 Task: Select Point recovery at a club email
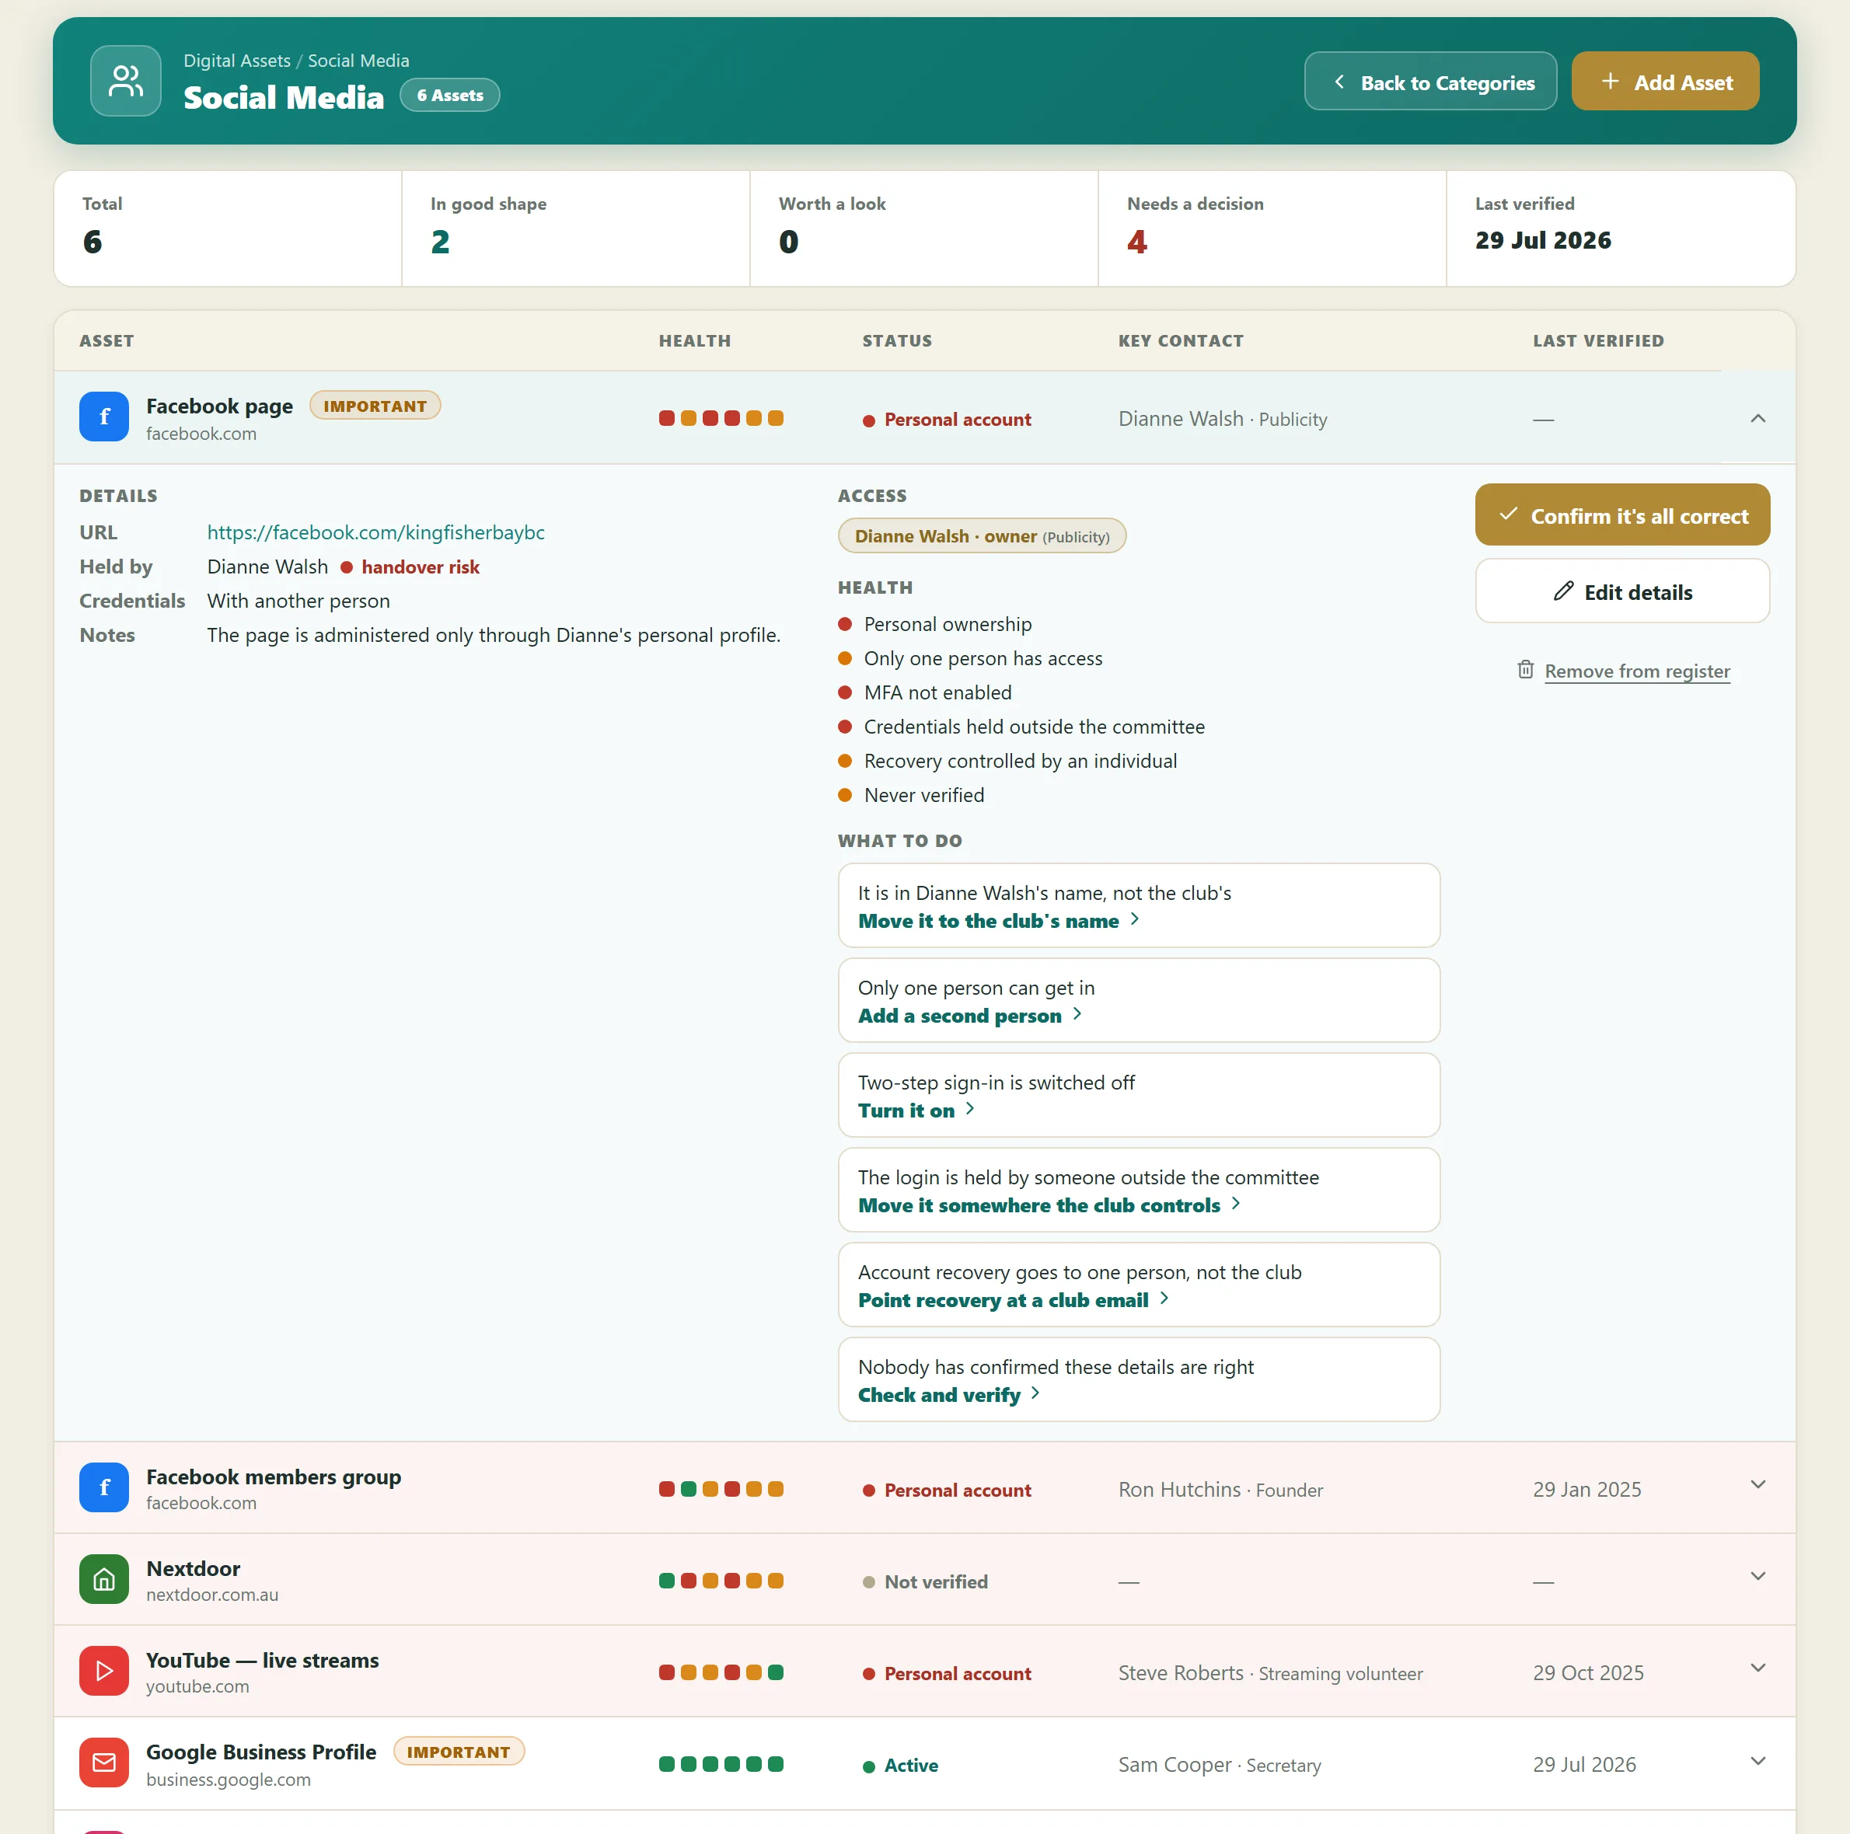pos(1014,1300)
